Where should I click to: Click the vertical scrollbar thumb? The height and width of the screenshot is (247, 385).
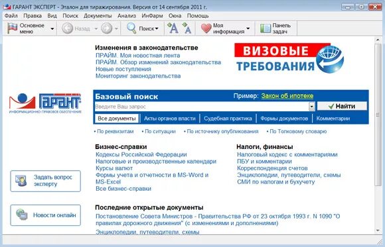coord(378,115)
